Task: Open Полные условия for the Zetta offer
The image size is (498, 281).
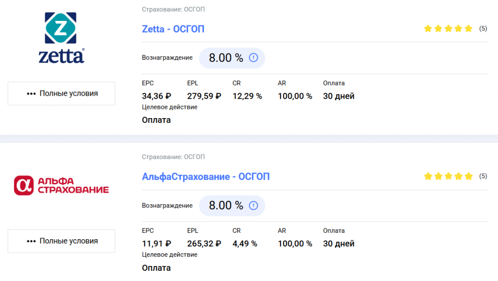Action: 61,93
